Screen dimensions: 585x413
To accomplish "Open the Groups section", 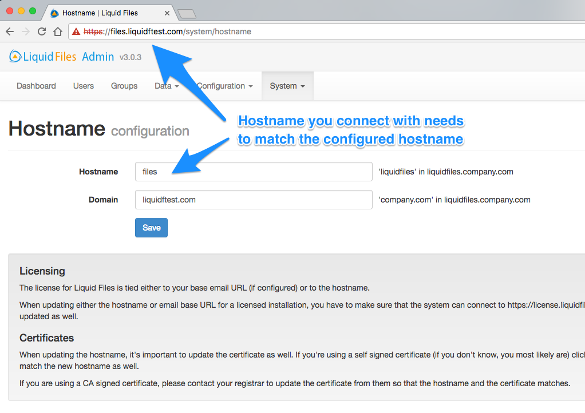I will (x=124, y=86).
